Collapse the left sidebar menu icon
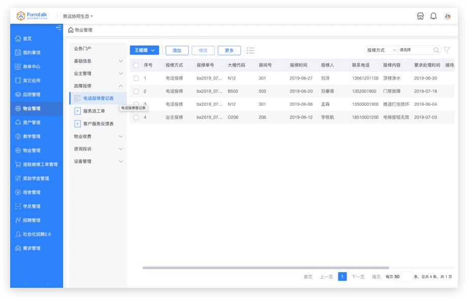The width and height of the screenshot is (468, 300). [58, 27]
